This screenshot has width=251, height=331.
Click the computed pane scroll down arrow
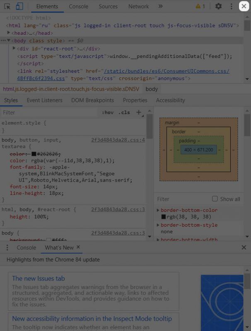click(247, 237)
